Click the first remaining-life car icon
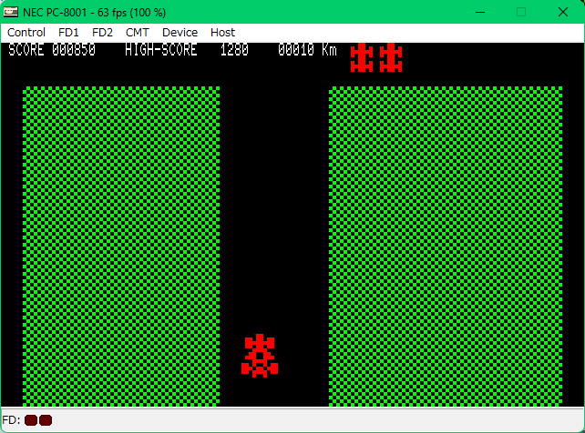Viewport: 585px width, 433px height. 362,57
